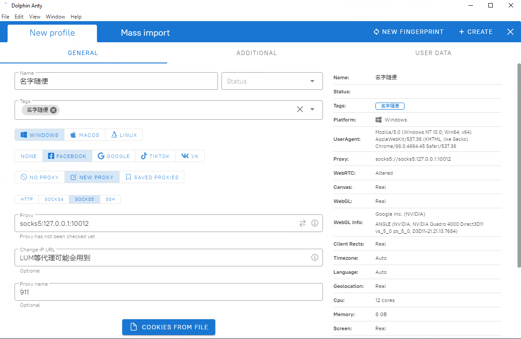The height and width of the screenshot is (339, 521).
Task: Choose Facebook as the main website
Action: pos(67,156)
